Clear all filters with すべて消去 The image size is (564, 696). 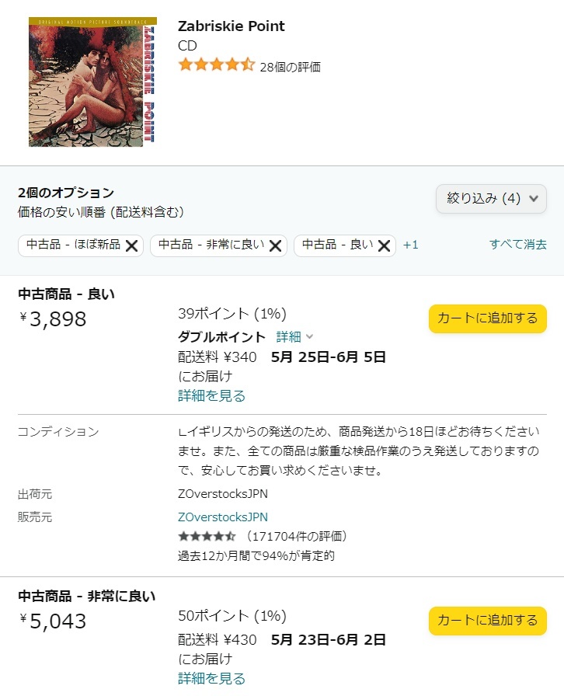point(517,245)
